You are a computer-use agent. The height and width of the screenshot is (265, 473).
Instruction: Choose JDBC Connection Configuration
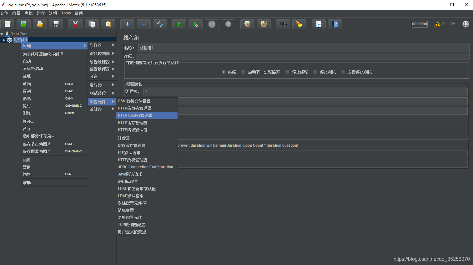[x=147, y=167]
